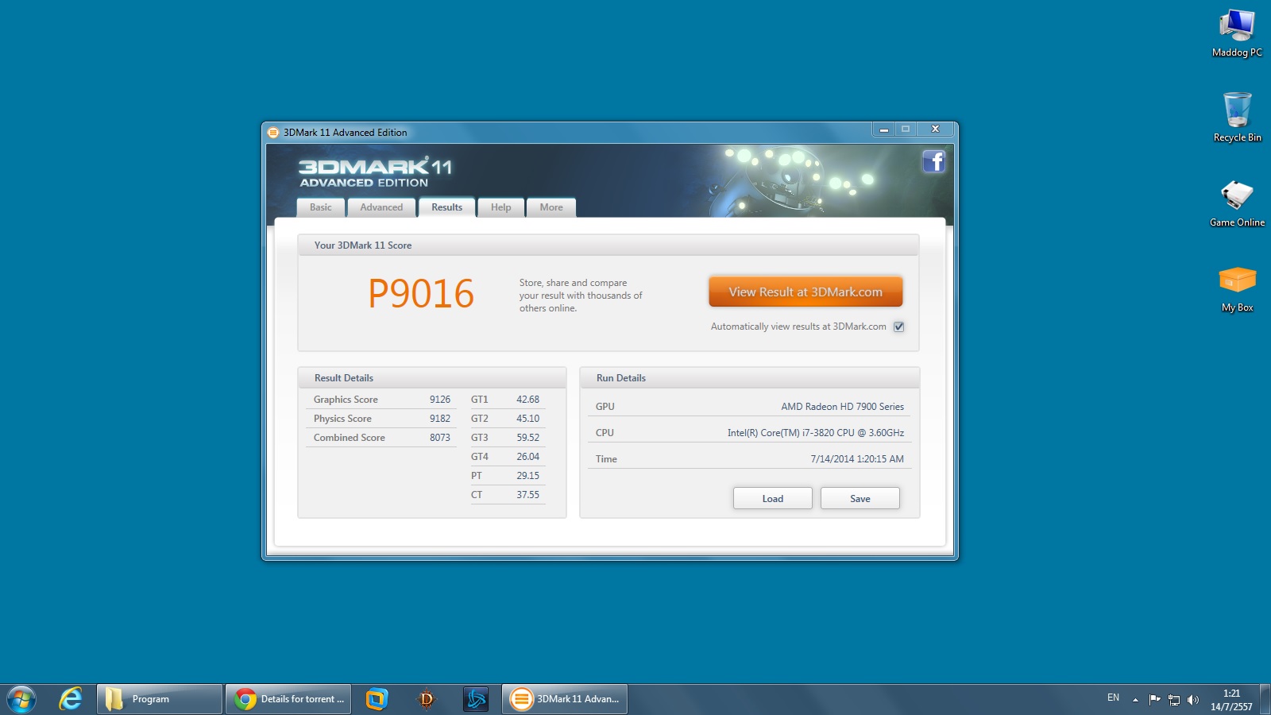Click the GT1 value 42.68

tap(527, 400)
